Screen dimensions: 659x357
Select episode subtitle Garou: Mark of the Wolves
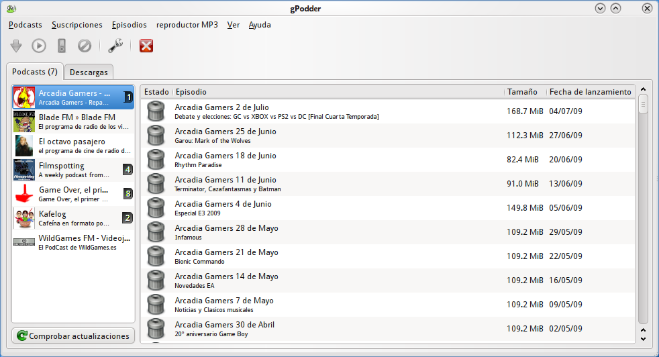tap(213, 141)
